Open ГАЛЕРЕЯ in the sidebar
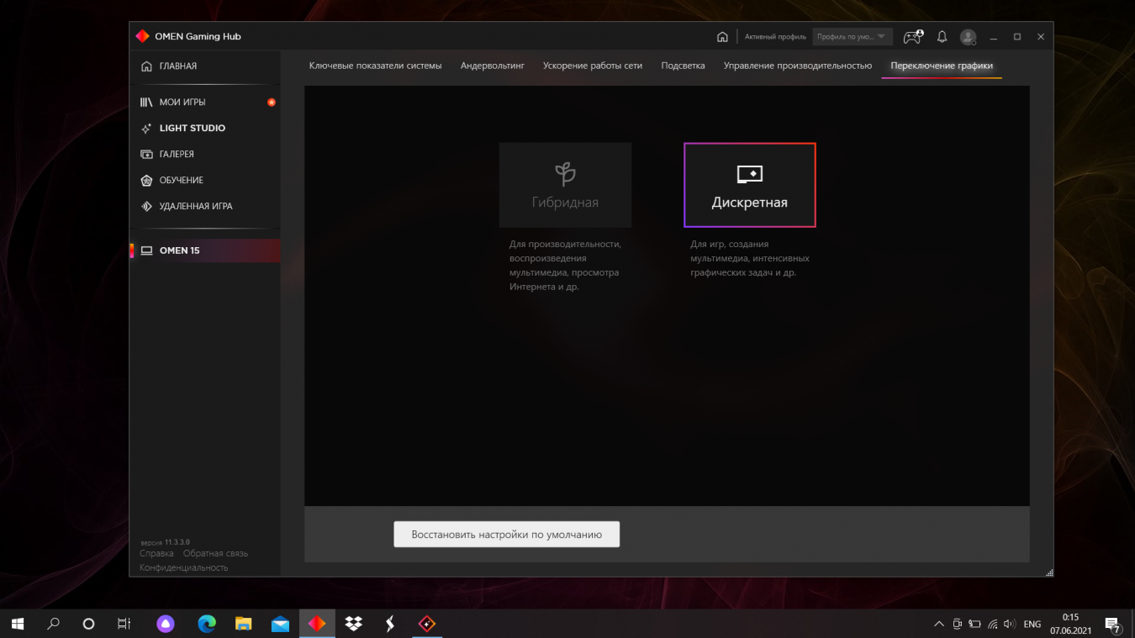 pos(205,155)
